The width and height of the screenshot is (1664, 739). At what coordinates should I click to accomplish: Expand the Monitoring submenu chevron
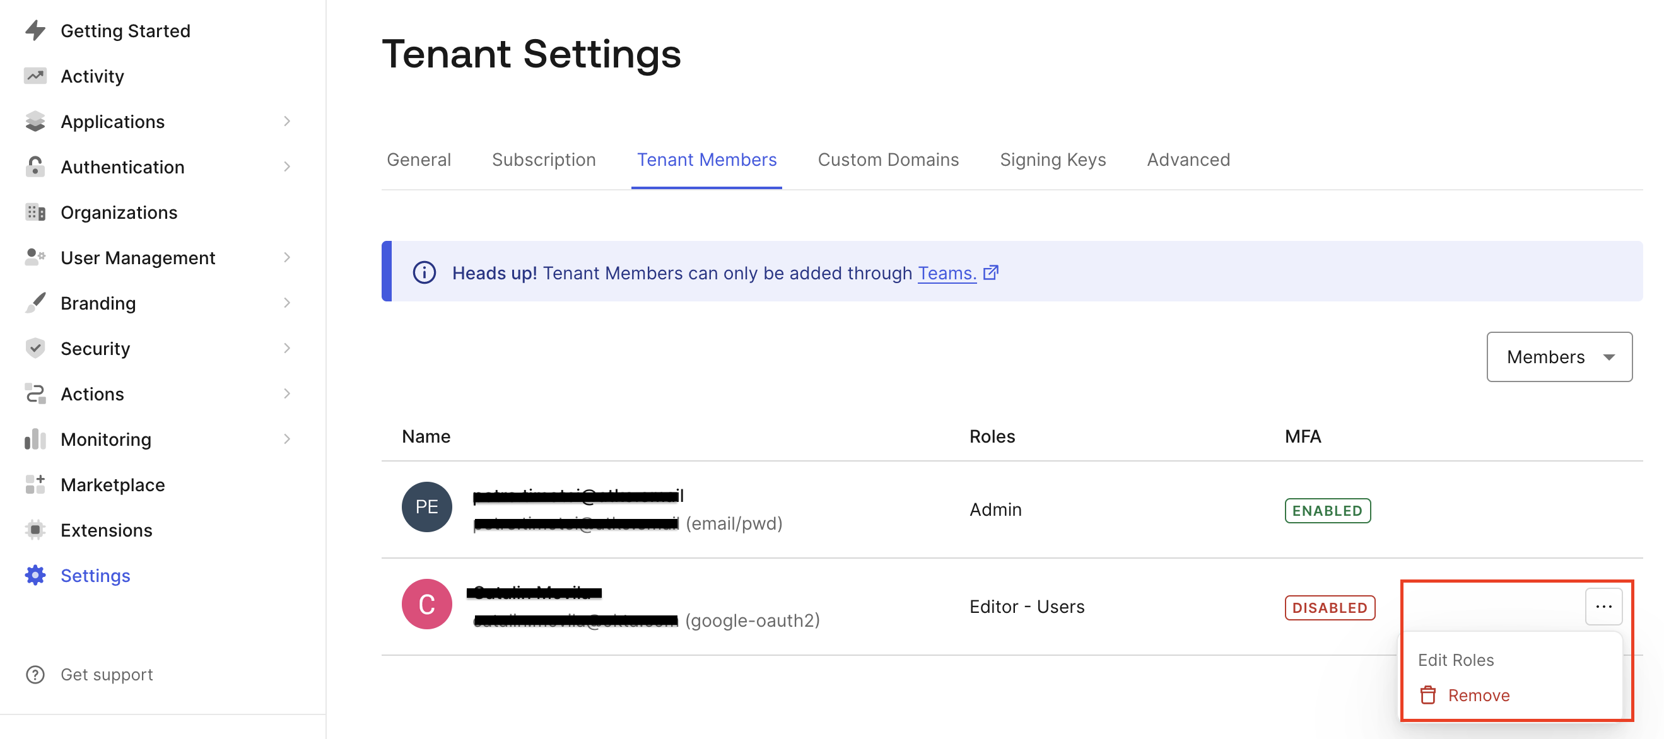pos(287,439)
